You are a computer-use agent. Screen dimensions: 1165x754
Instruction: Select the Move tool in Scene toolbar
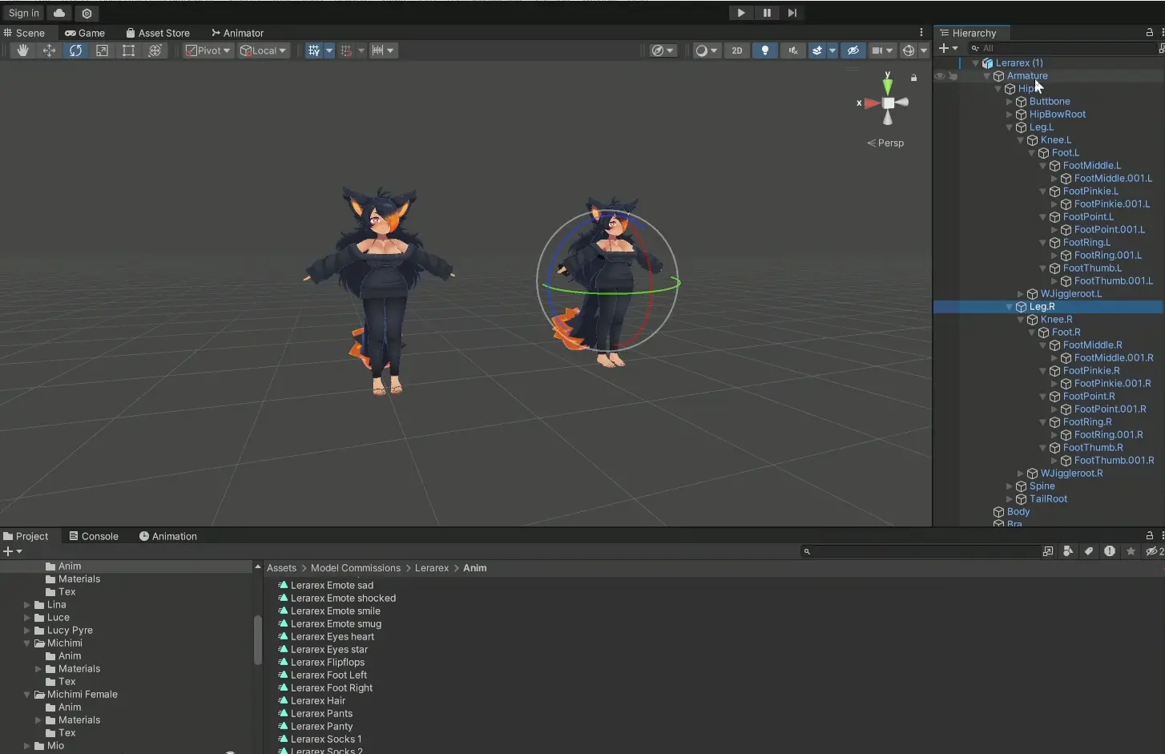(x=50, y=50)
